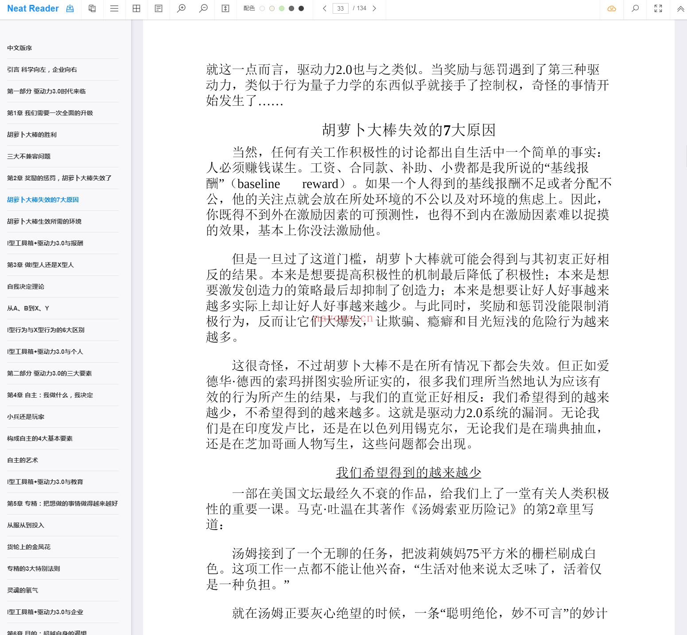This screenshot has height=635, width=687.
Task: Select the green color theme swatch
Action: pyautogui.click(x=282, y=8)
